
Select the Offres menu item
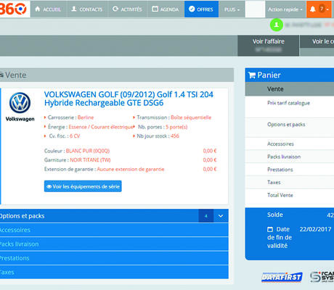tap(201, 9)
